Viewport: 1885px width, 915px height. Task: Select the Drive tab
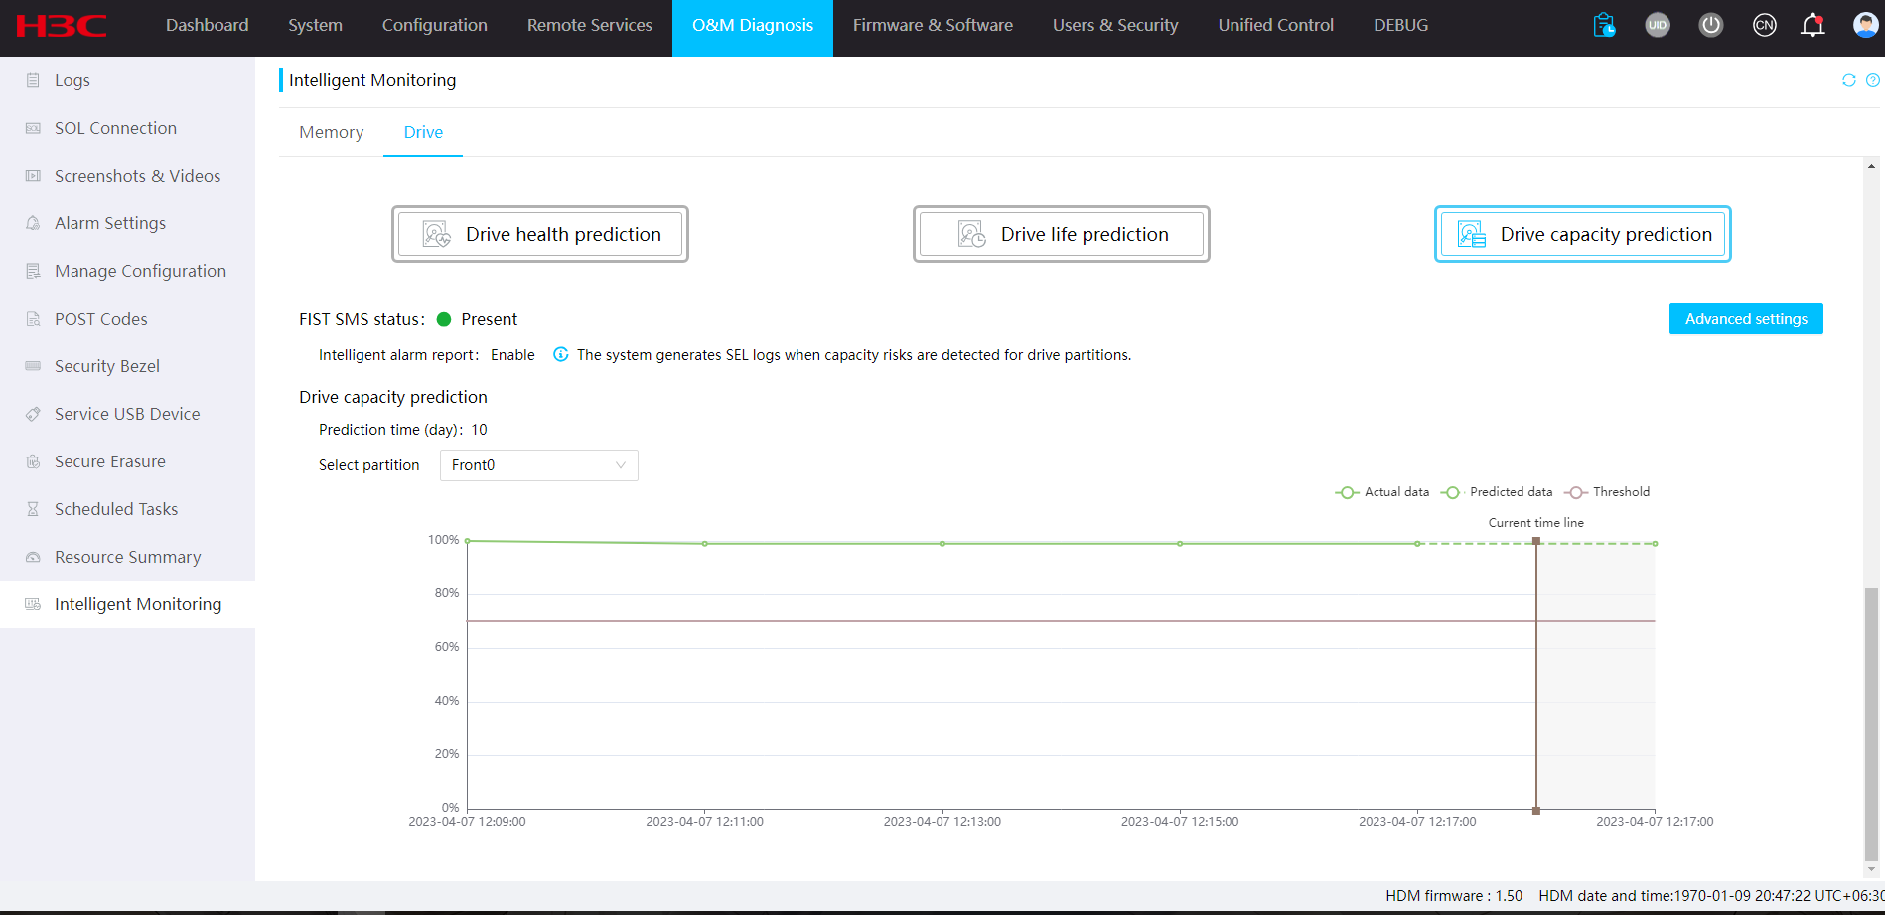click(x=423, y=132)
